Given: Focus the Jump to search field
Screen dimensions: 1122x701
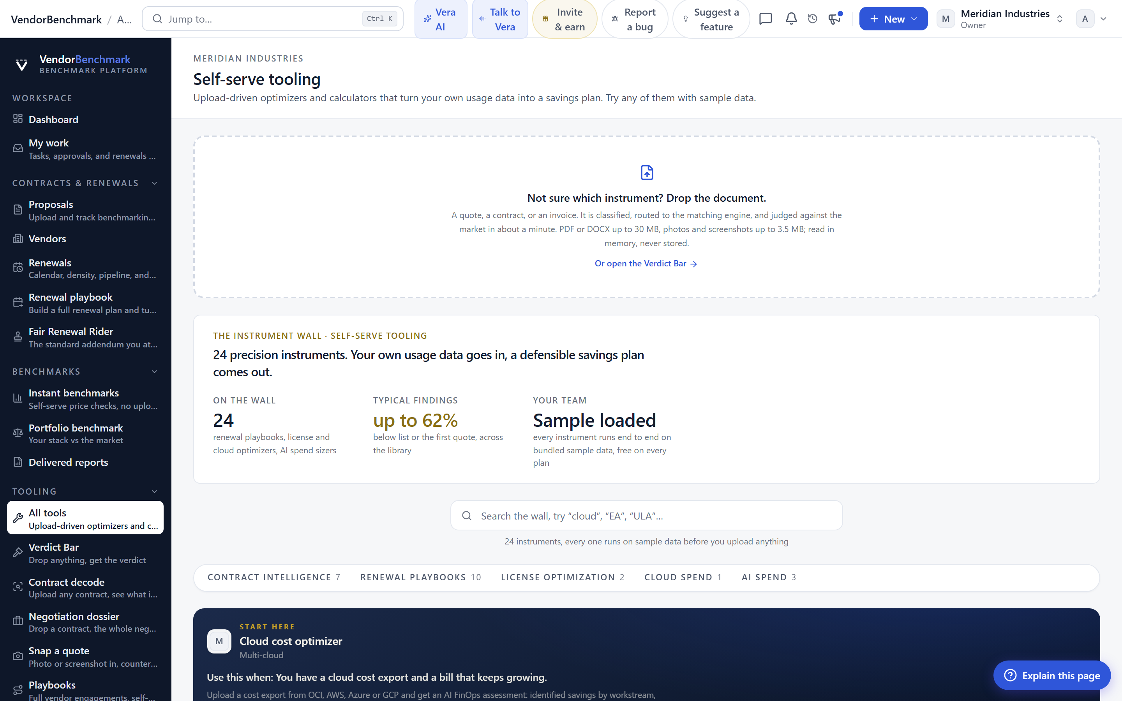Looking at the screenshot, I should 273,19.
